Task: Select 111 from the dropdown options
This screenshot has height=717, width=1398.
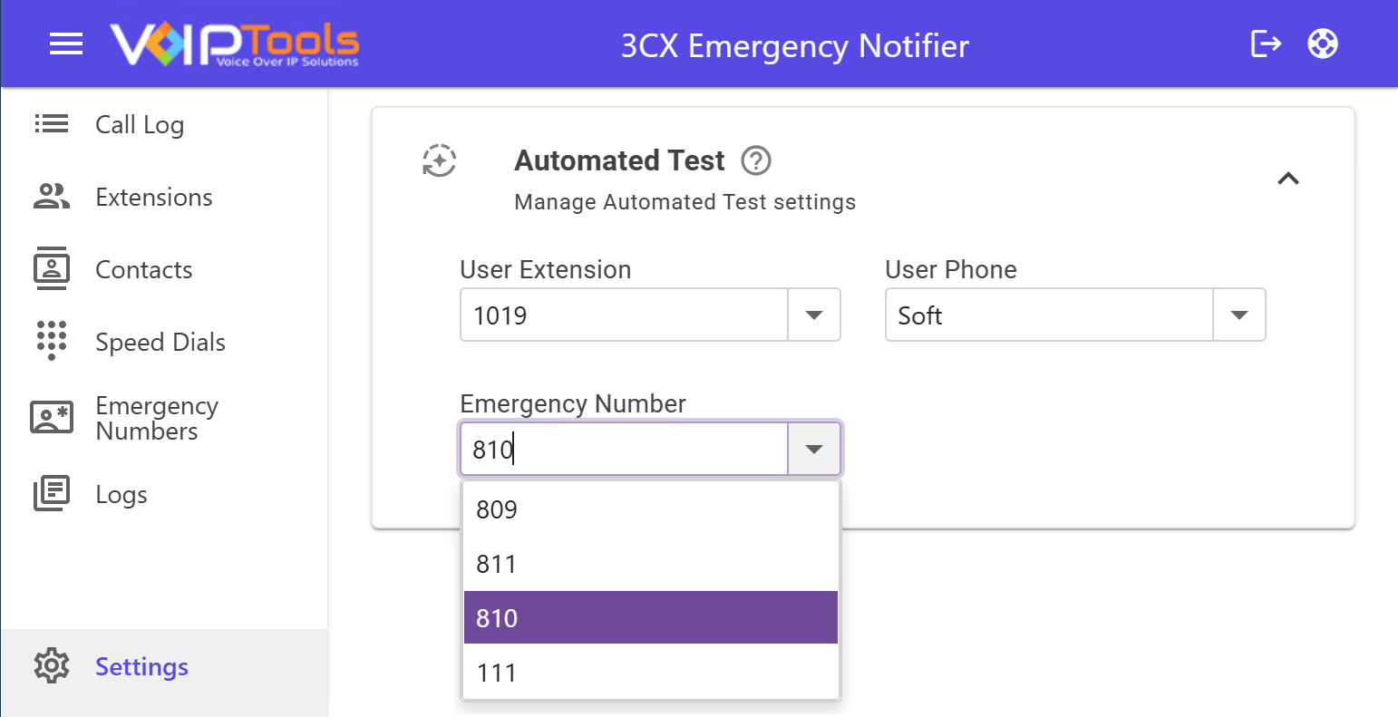Action: coord(650,673)
